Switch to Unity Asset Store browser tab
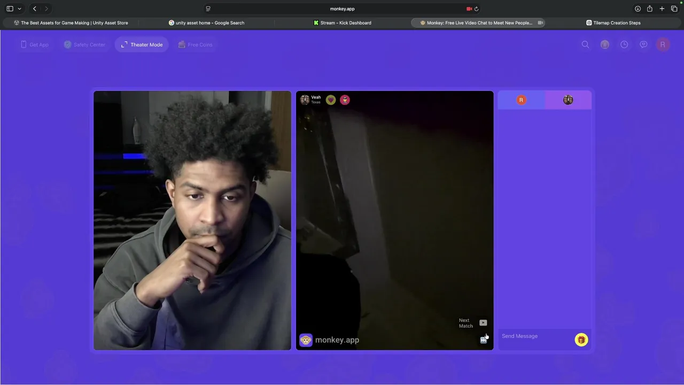 pyautogui.click(x=71, y=23)
